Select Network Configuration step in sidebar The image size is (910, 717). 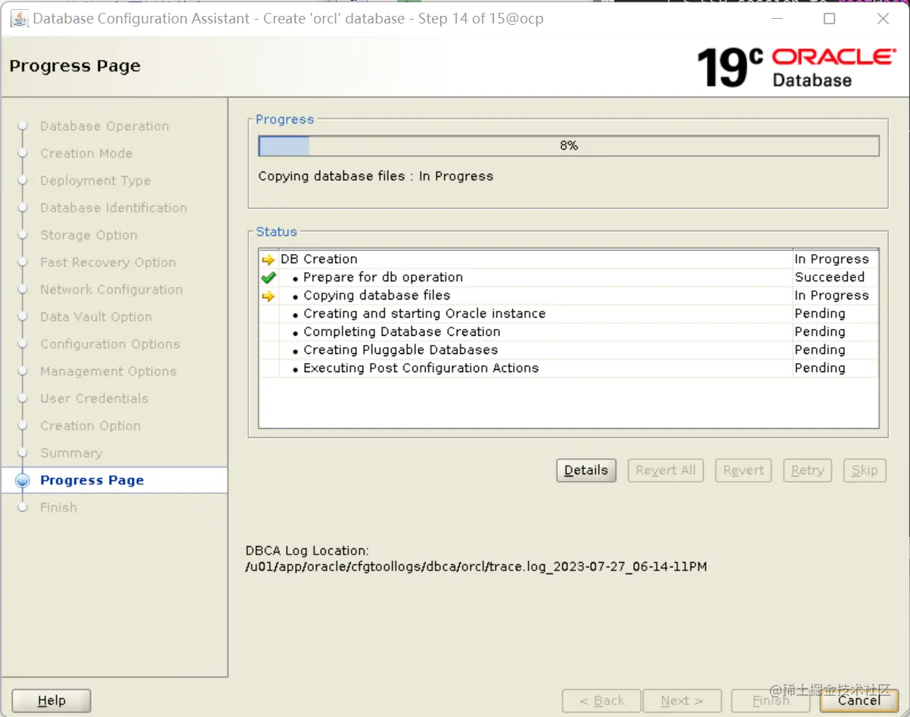click(111, 290)
